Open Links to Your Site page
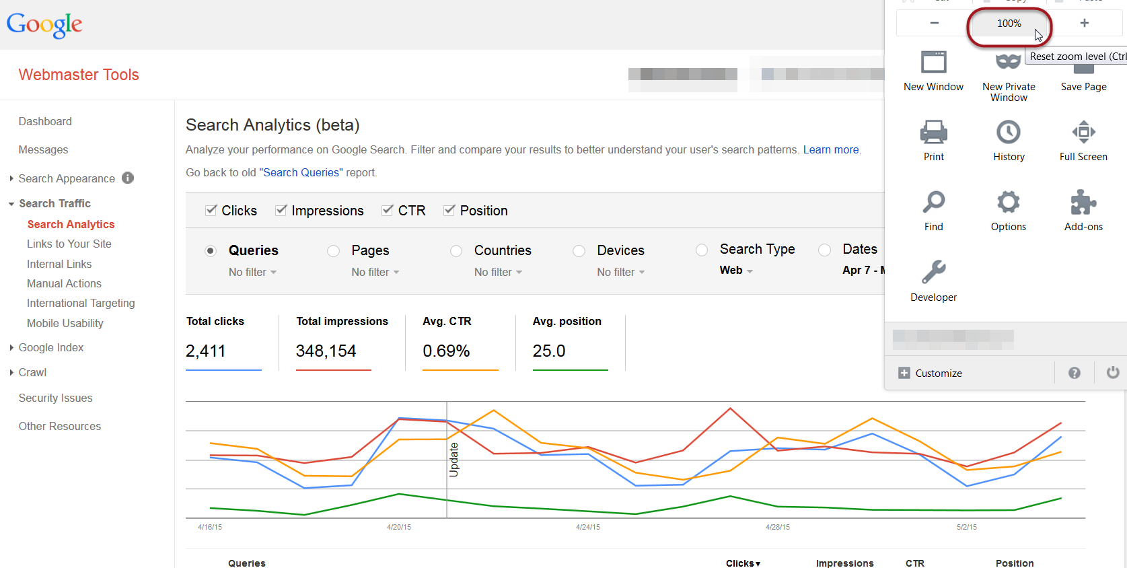 (x=69, y=244)
